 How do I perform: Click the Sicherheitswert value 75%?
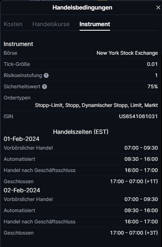pos(153,87)
